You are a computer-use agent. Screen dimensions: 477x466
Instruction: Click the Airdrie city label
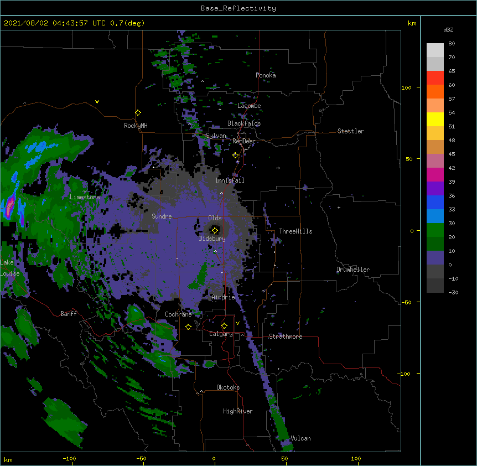(x=223, y=297)
